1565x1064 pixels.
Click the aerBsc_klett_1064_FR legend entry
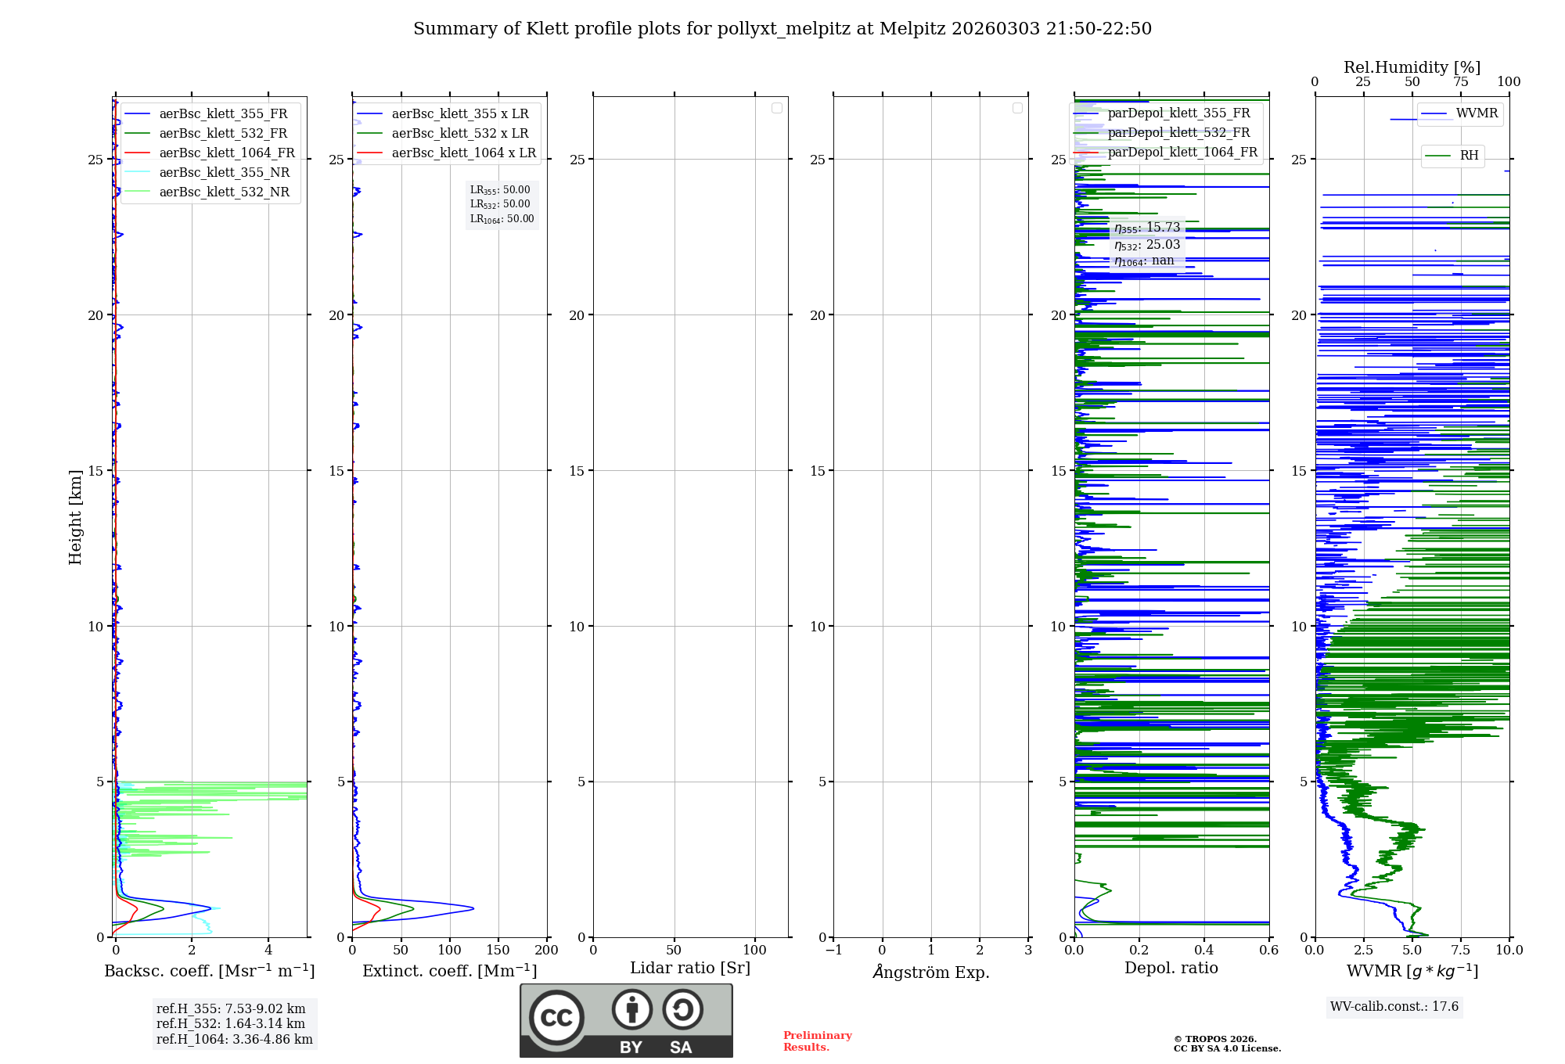(x=226, y=153)
